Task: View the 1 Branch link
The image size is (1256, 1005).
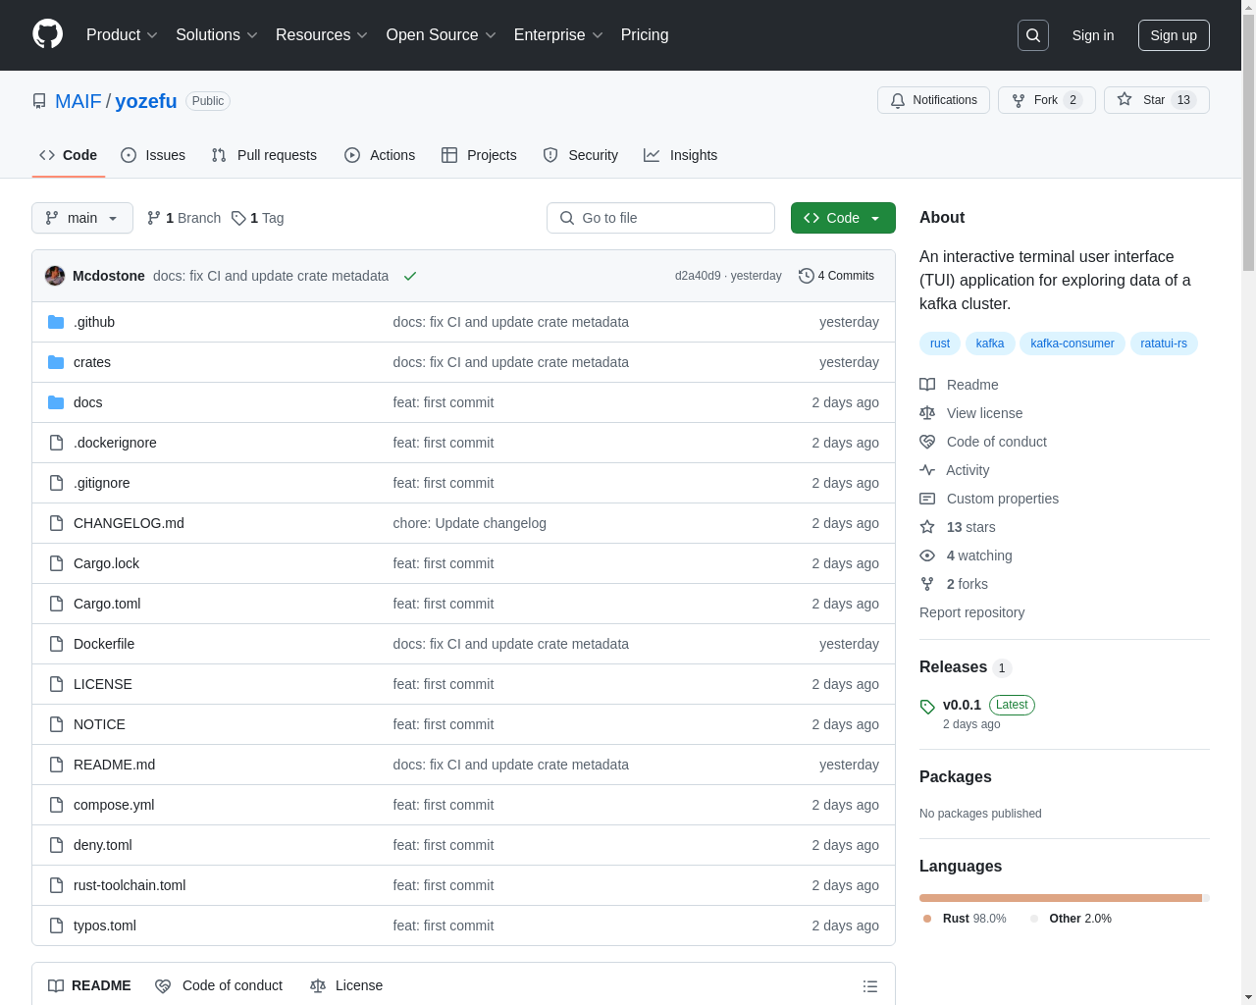Action: [x=183, y=218]
